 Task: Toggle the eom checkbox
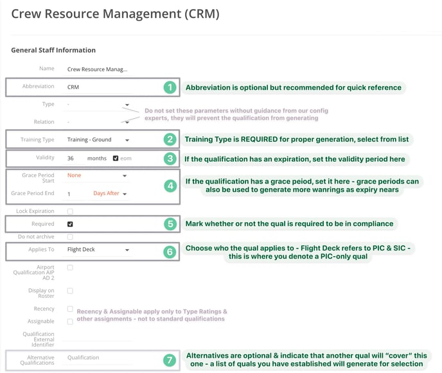tap(116, 159)
